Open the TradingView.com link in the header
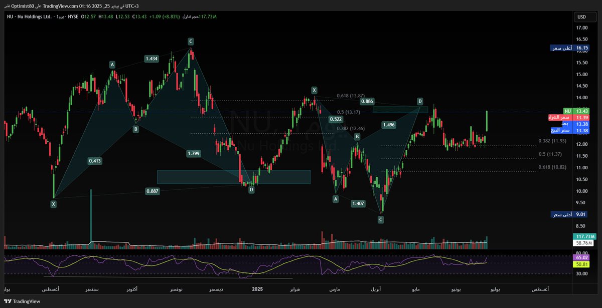 click(60, 6)
